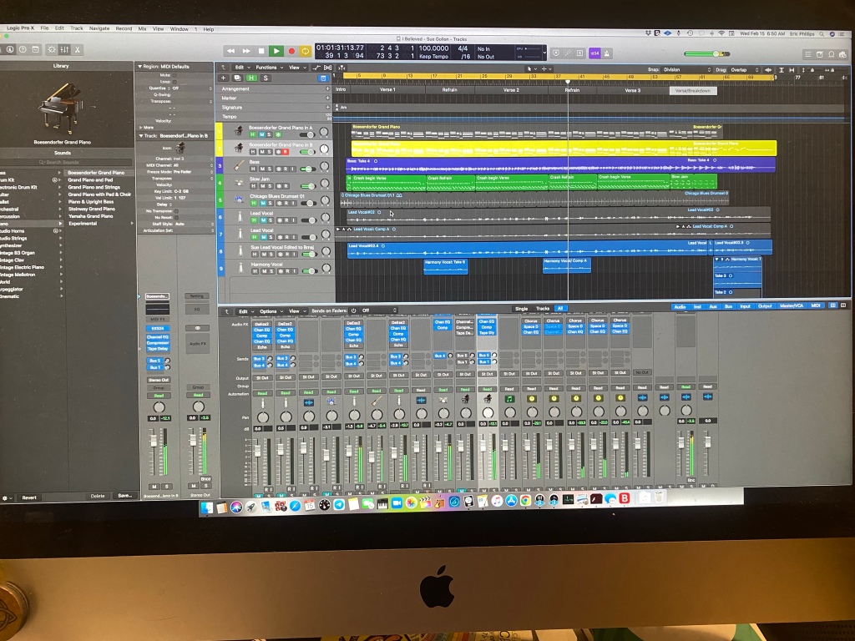Toggle the Slow Jam track on/off switch

coord(306,186)
